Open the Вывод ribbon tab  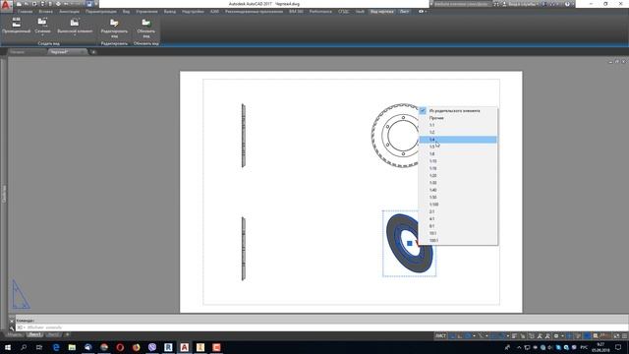170,12
